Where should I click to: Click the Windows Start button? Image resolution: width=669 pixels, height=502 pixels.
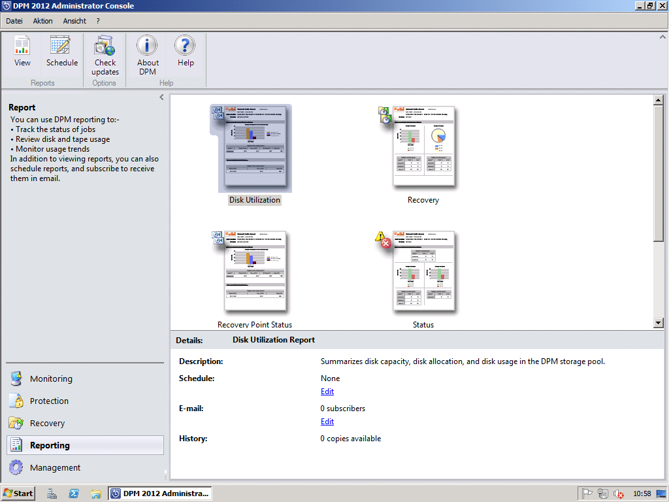(x=18, y=494)
